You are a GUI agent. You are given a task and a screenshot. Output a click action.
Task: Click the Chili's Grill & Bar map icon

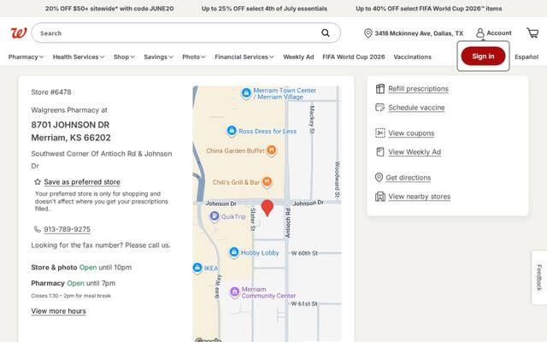click(267, 181)
